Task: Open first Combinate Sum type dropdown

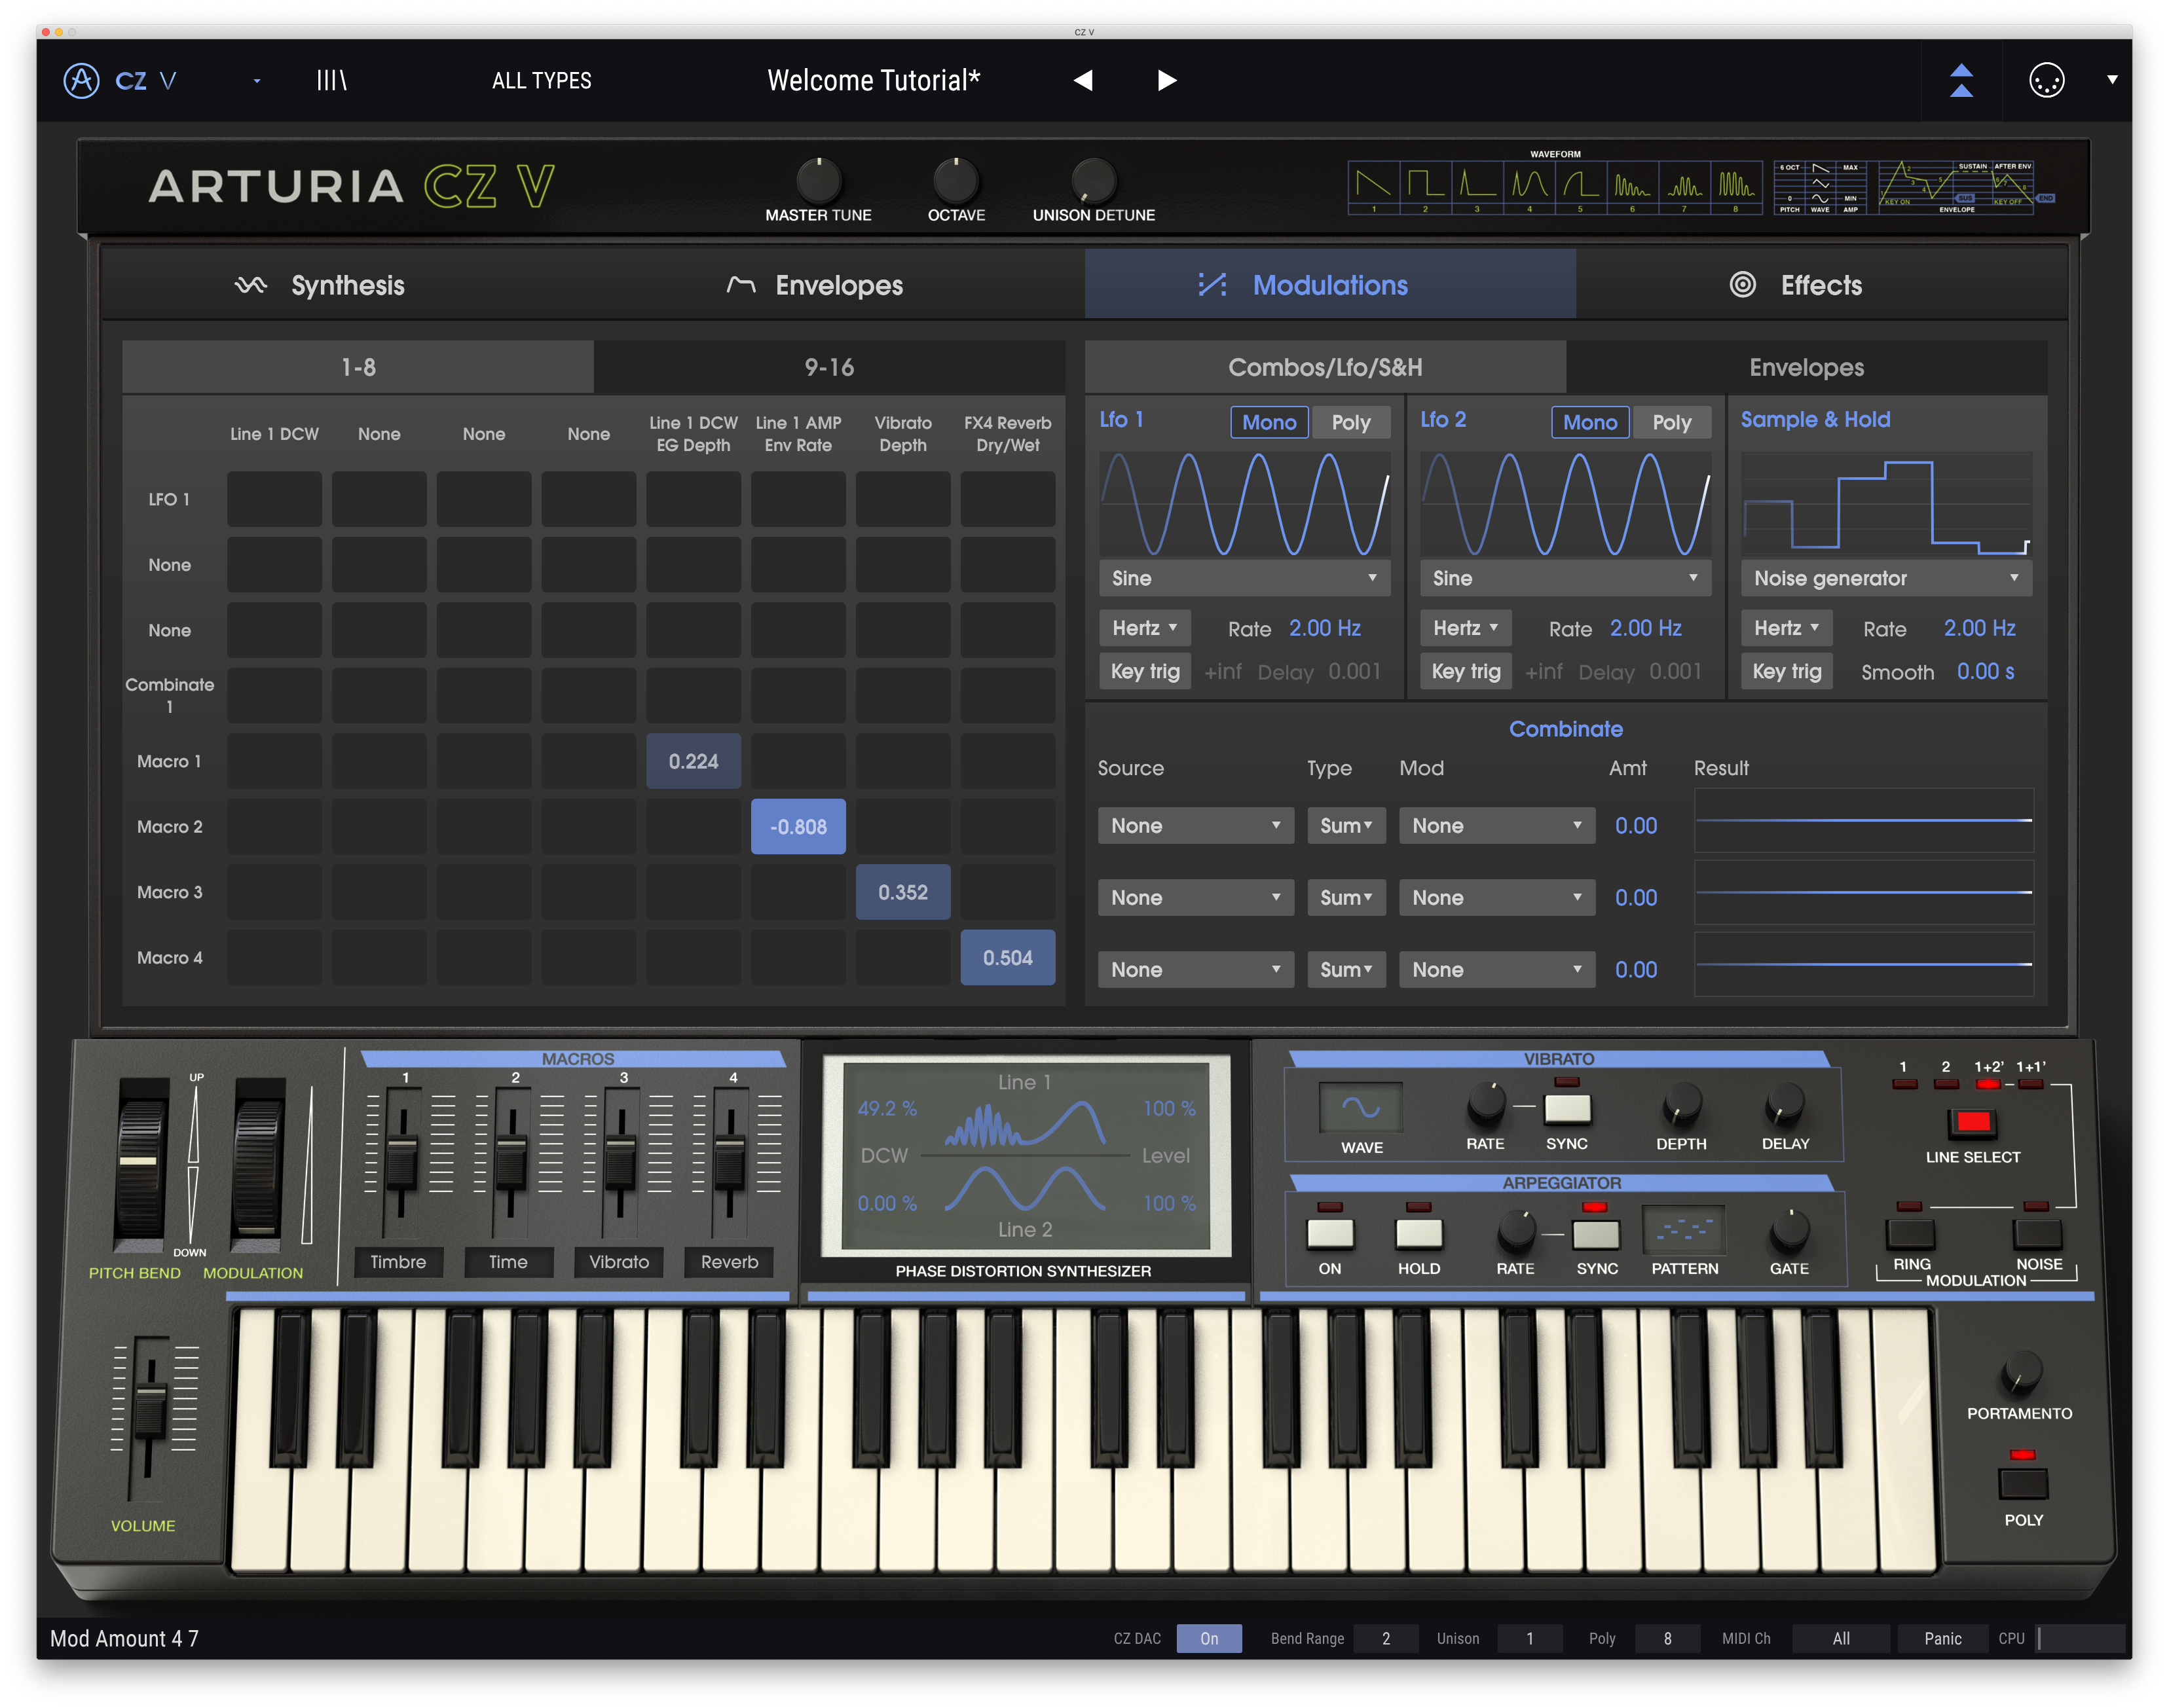Action: click(x=1346, y=826)
